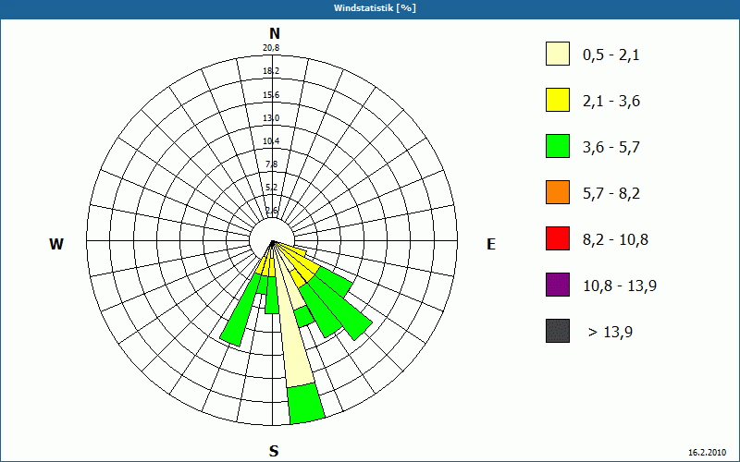Click the 'Windstatistik [%]' title text

(x=375, y=8)
